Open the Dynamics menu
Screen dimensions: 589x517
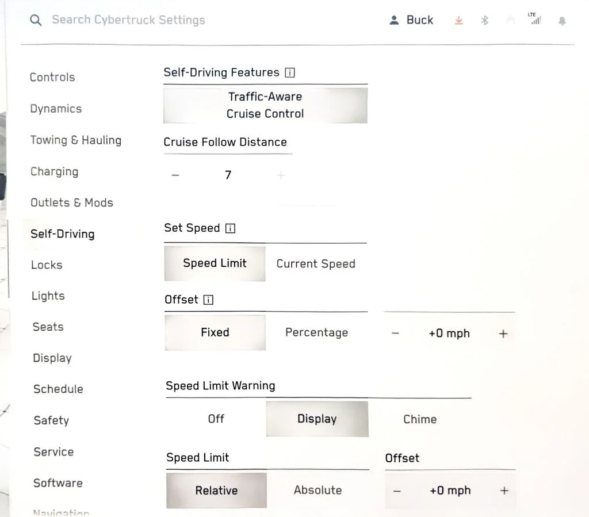[x=56, y=109]
